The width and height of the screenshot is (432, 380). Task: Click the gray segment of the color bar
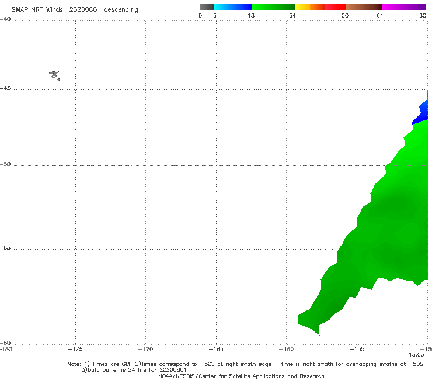tap(207, 7)
